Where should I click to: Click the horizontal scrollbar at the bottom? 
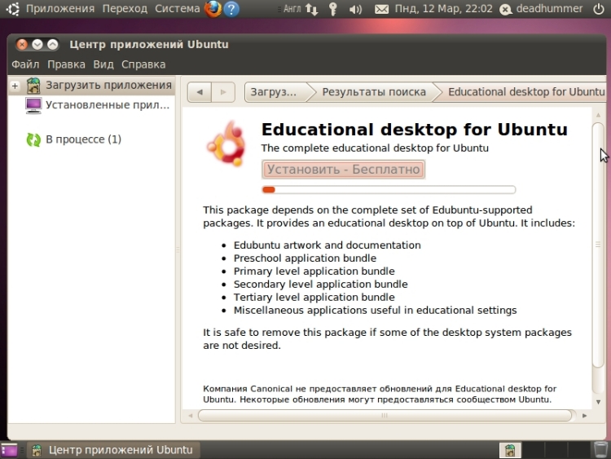386,415
